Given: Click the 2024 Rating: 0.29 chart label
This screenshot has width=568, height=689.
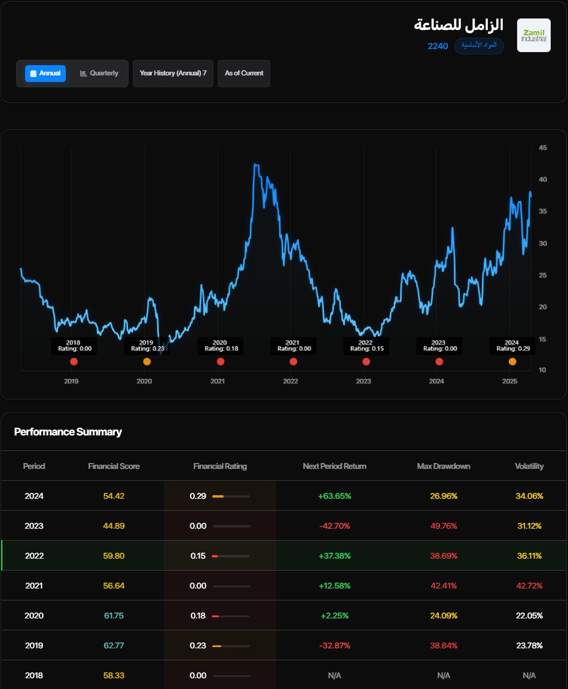Looking at the screenshot, I should click(512, 346).
